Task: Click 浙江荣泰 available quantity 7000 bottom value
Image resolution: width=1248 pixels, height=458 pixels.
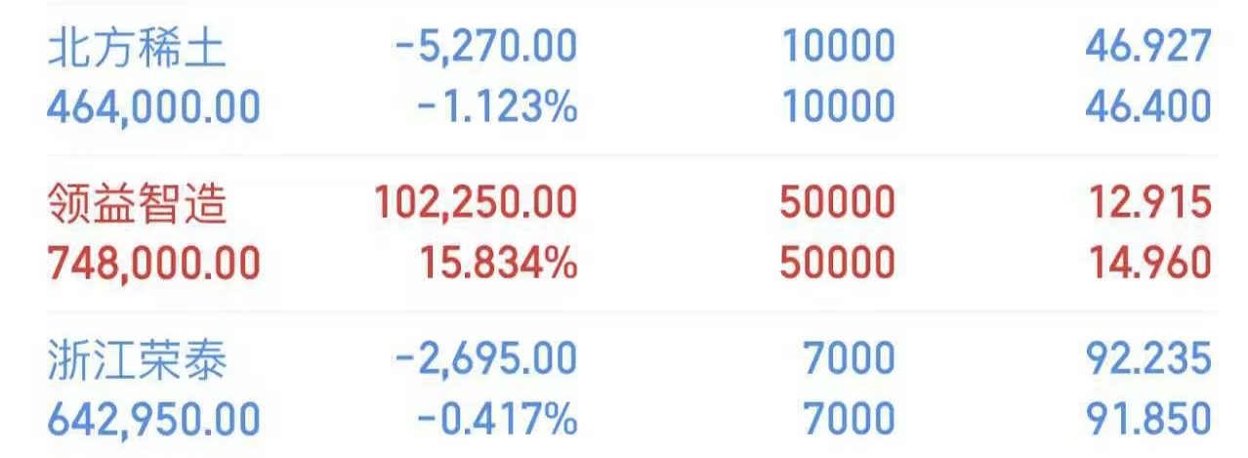Action: 848,420
